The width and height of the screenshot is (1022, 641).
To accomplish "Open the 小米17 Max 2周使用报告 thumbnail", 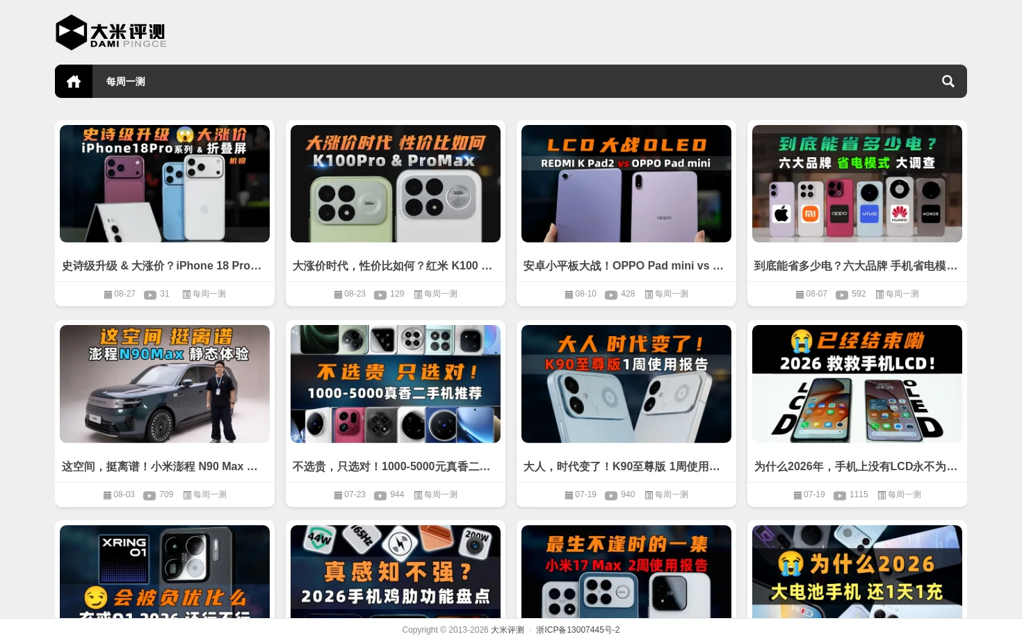I will 626,572.
